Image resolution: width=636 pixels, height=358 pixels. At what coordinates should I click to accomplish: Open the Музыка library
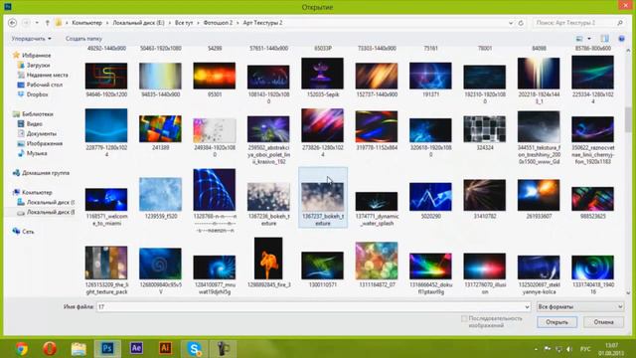[37, 153]
